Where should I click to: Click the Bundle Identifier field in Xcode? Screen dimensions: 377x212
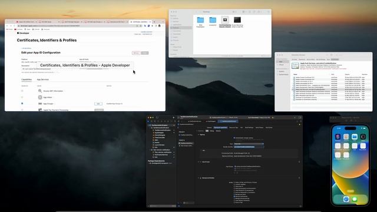click(x=249, y=147)
